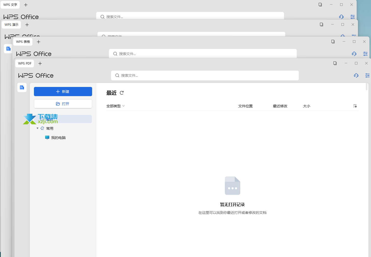Click the blue 新建 button in the PDF window

(63, 92)
